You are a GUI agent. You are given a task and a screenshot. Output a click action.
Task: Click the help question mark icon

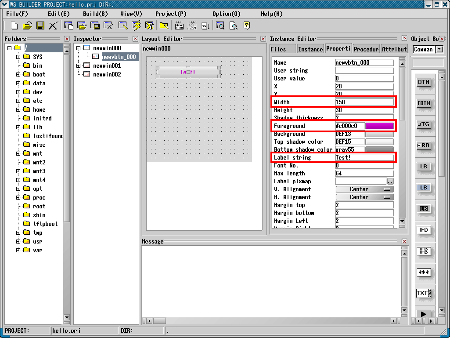[247, 25]
